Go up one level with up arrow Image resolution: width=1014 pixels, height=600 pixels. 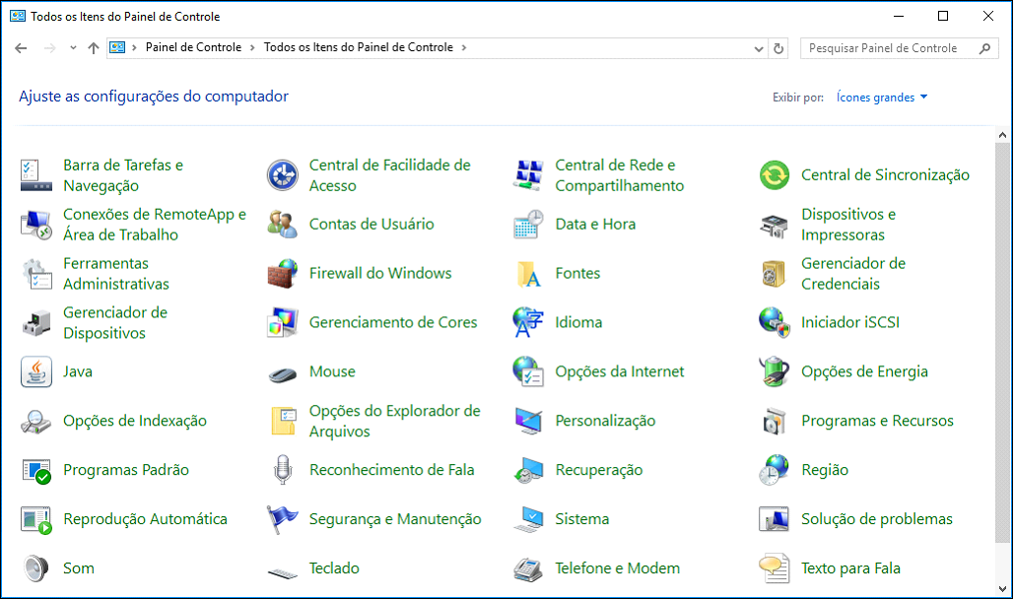(93, 48)
